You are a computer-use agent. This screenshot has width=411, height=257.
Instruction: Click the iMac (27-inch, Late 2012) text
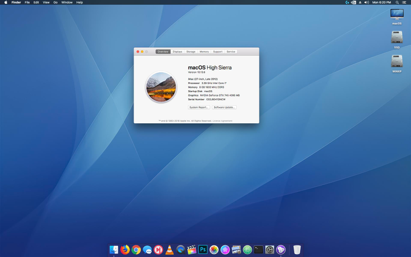[203, 79]
